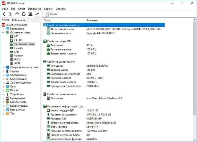Viewport: 197px width, 142px height.
Task: Click the ACPI chip icon
Action: coord(11,63)
